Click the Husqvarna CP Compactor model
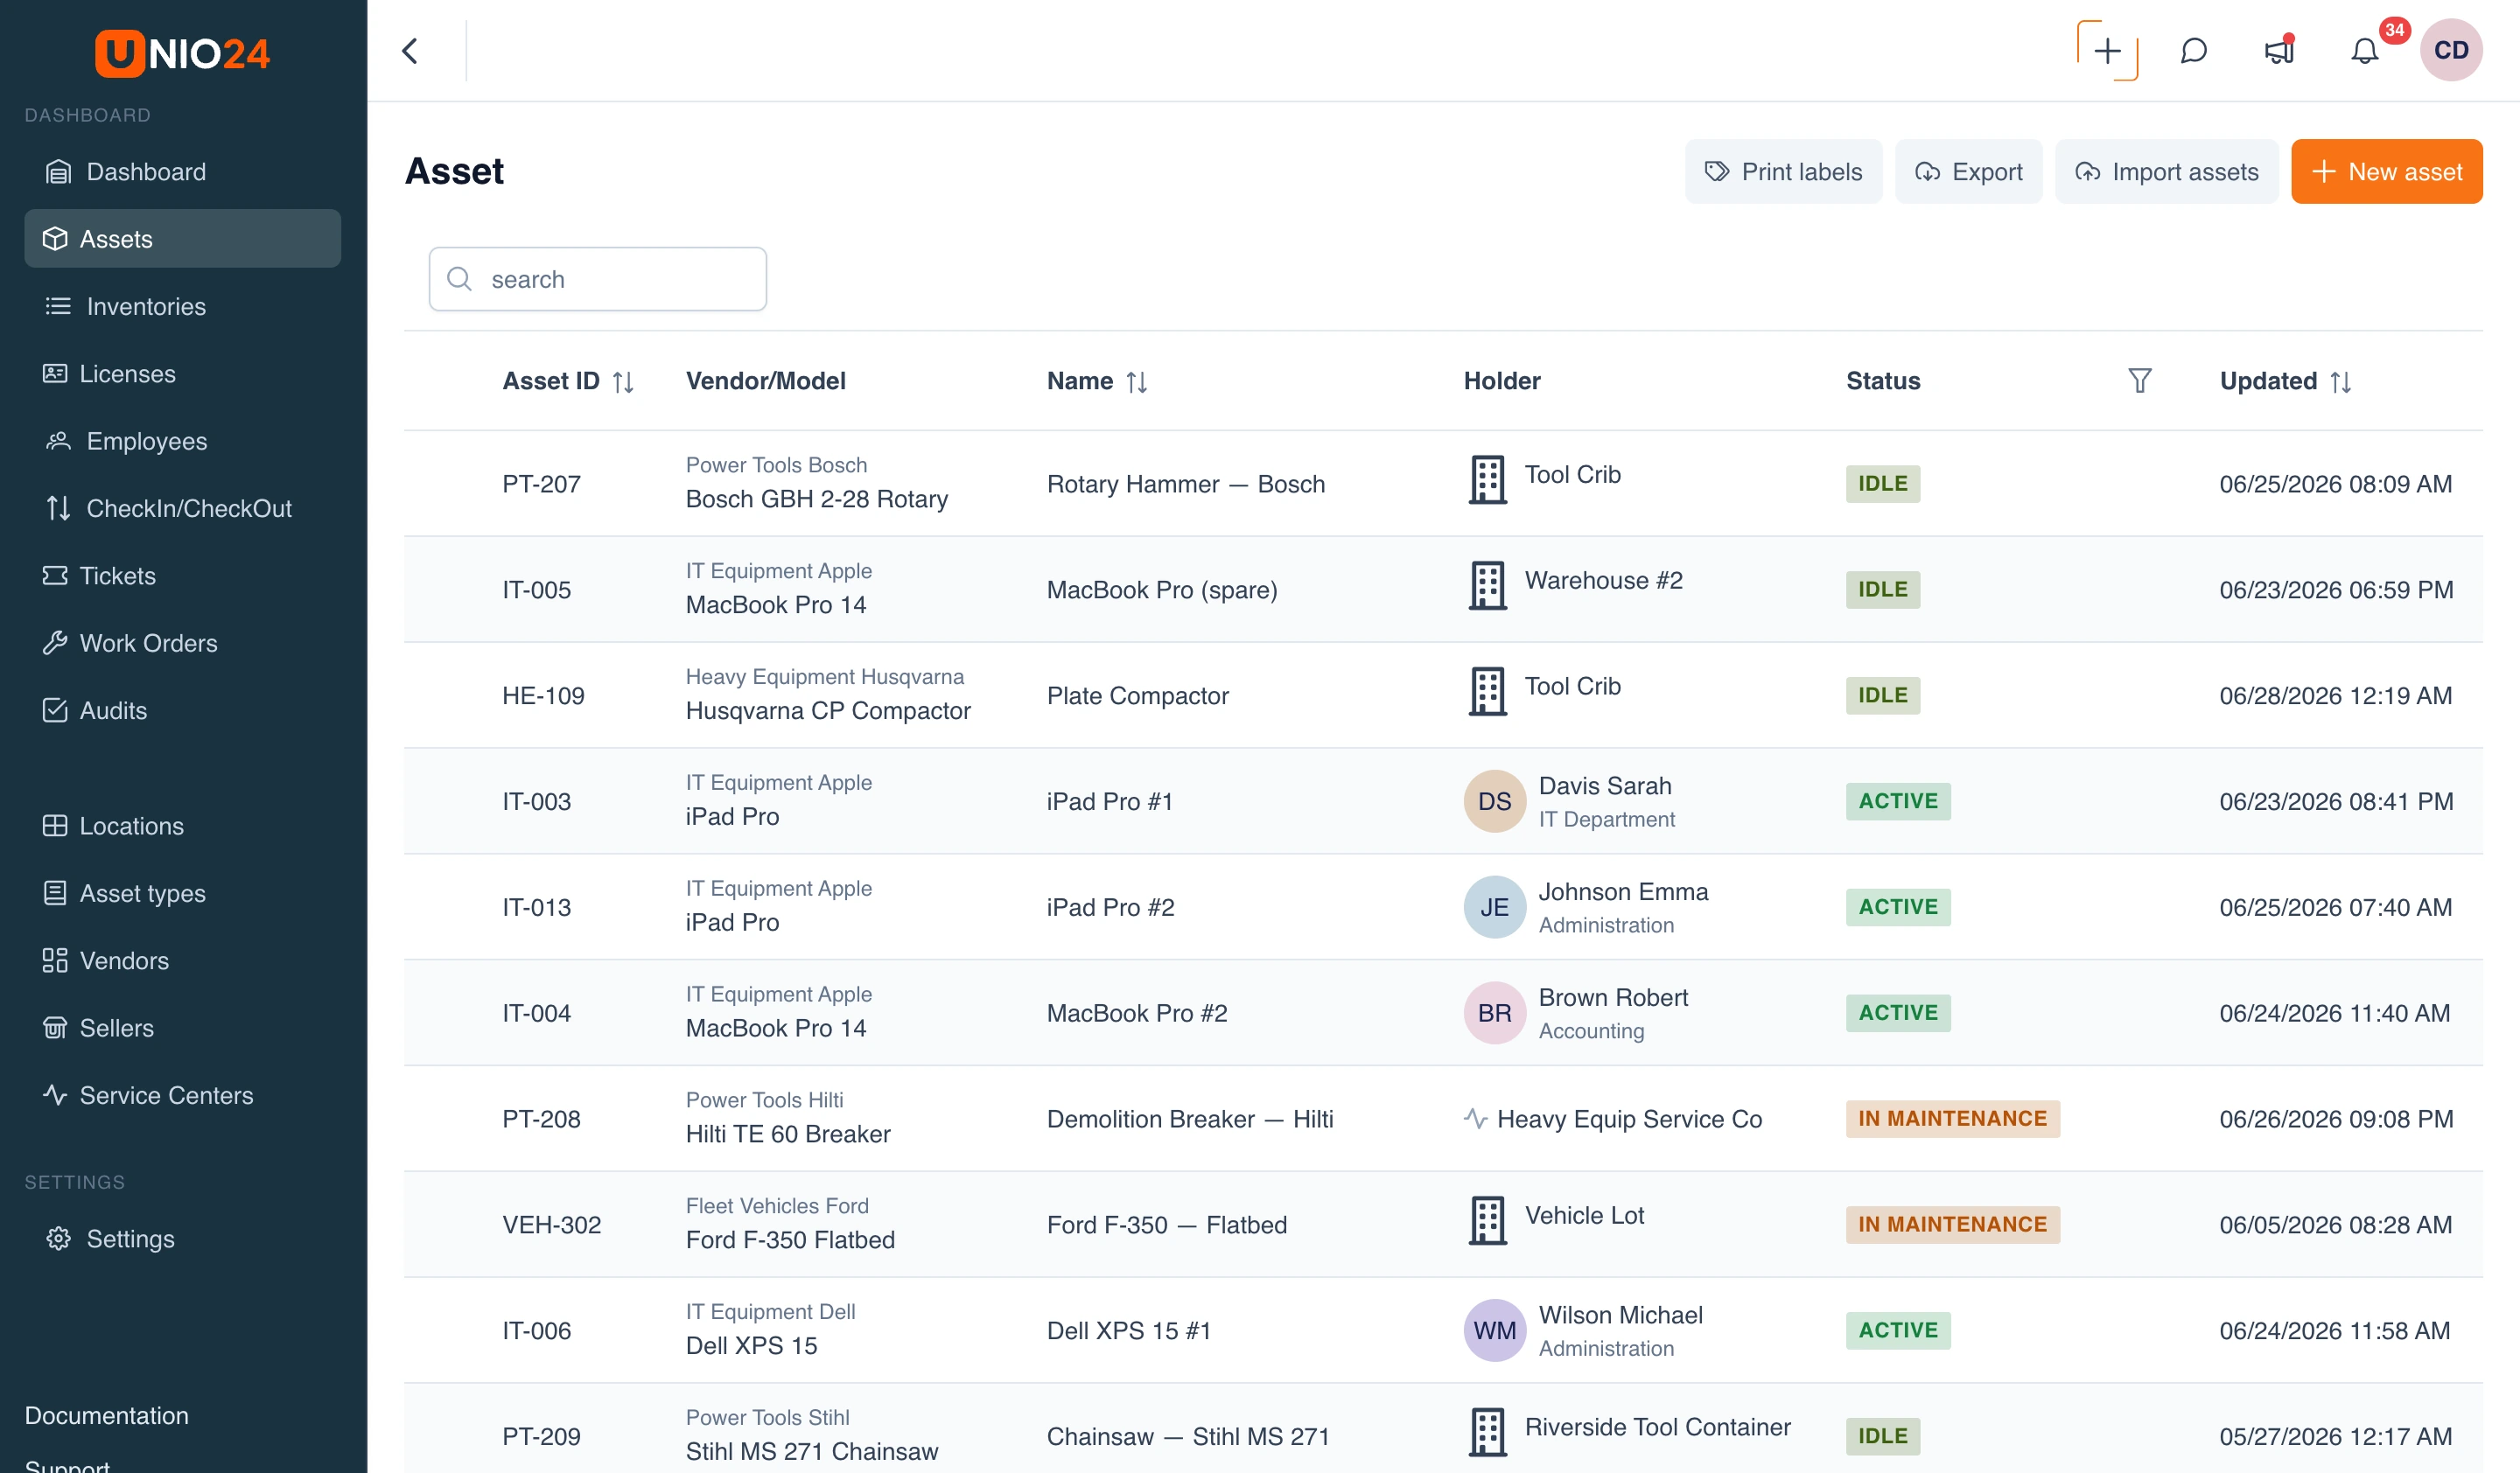The width and height of the screenshot is (2520, 1473). (828, 711)
